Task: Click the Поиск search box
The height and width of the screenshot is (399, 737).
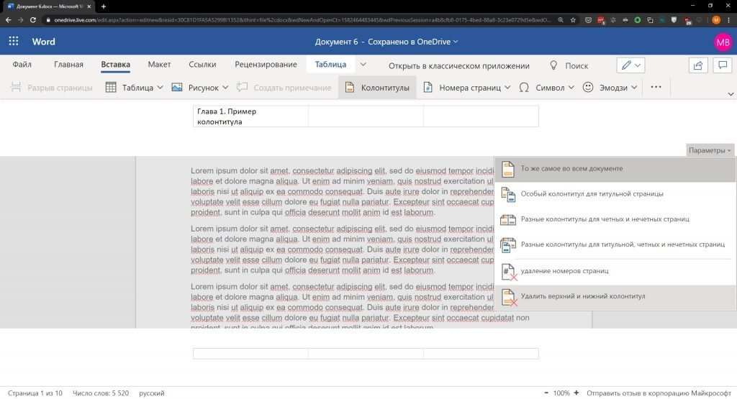Action: pos(577,65)
